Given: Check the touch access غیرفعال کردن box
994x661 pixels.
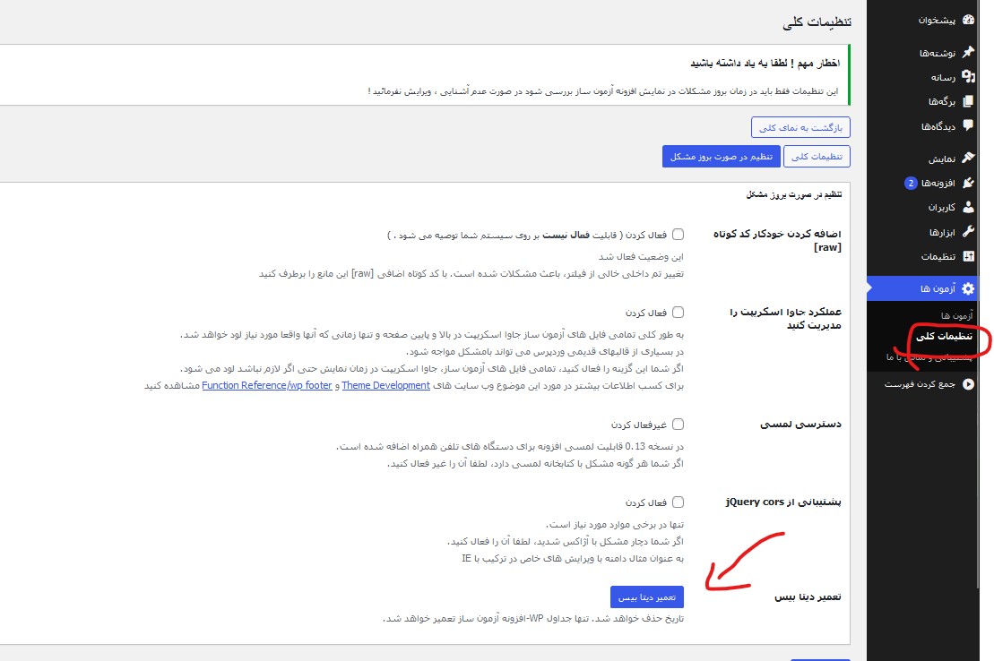Looking at the screenshot, I should pyautogui.click(x=678, y=425).
